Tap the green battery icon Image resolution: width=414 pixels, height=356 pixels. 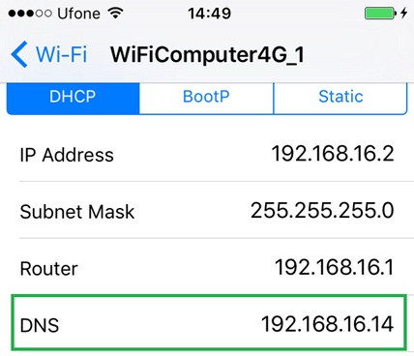point(380,14)
